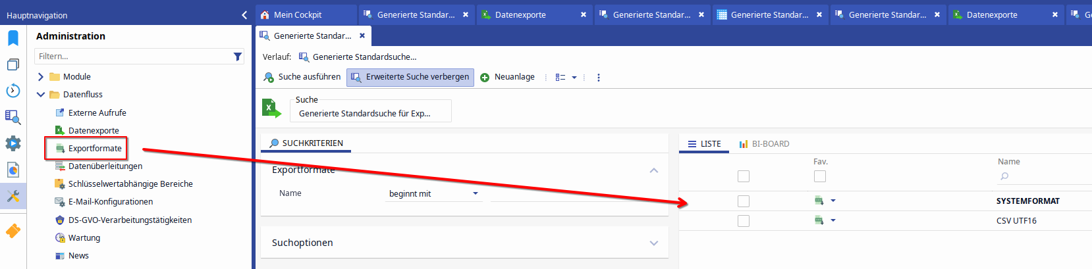
Task: Open the 'beginnt mit' operator dropdown
Action: pyautogui.click(x=476, y=194)
